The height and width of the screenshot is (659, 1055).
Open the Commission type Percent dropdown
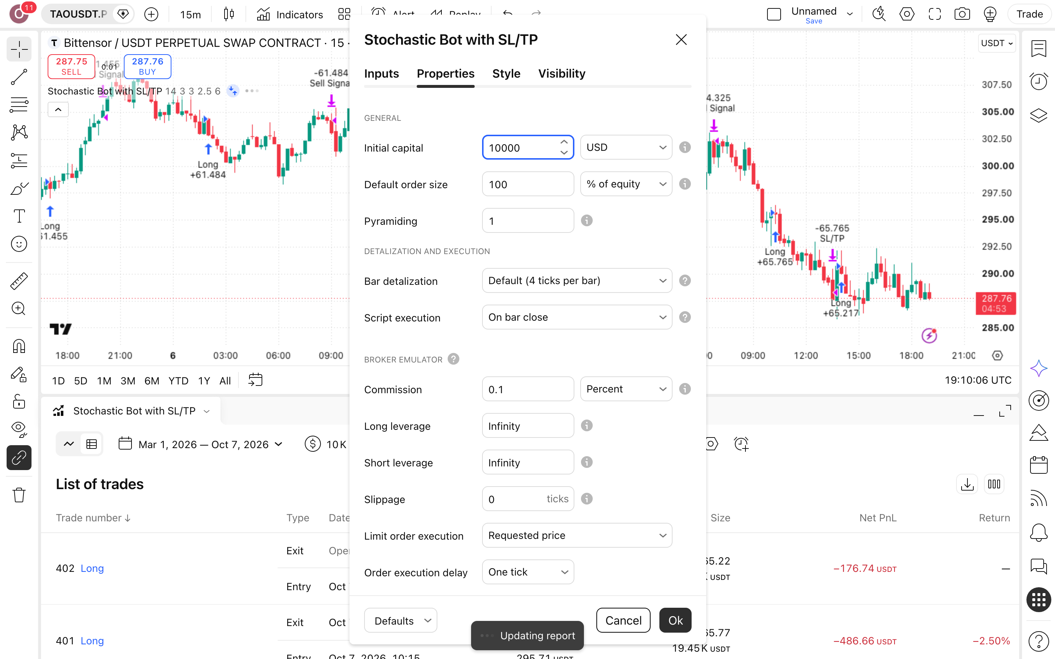pyautogui.click(x=626, y=389)
